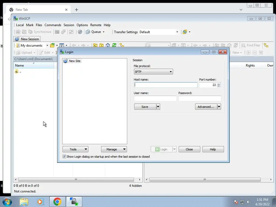276x207 pixels.
Task: Toggle Show Login dialog on startup checkbox
Action: (64, 157)
